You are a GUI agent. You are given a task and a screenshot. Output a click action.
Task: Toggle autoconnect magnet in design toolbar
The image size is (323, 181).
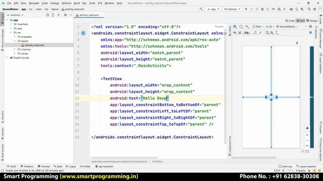point(240,33)
